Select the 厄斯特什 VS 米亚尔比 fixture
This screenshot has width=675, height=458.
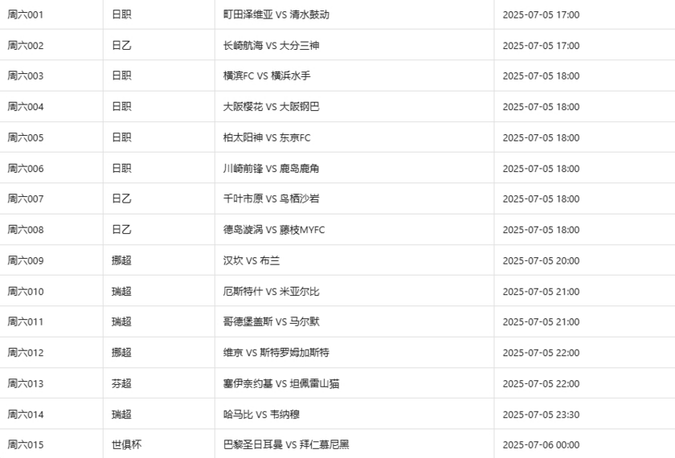click(271, 291)
